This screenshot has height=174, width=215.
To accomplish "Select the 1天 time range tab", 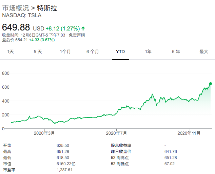I will tap(11, 52).
